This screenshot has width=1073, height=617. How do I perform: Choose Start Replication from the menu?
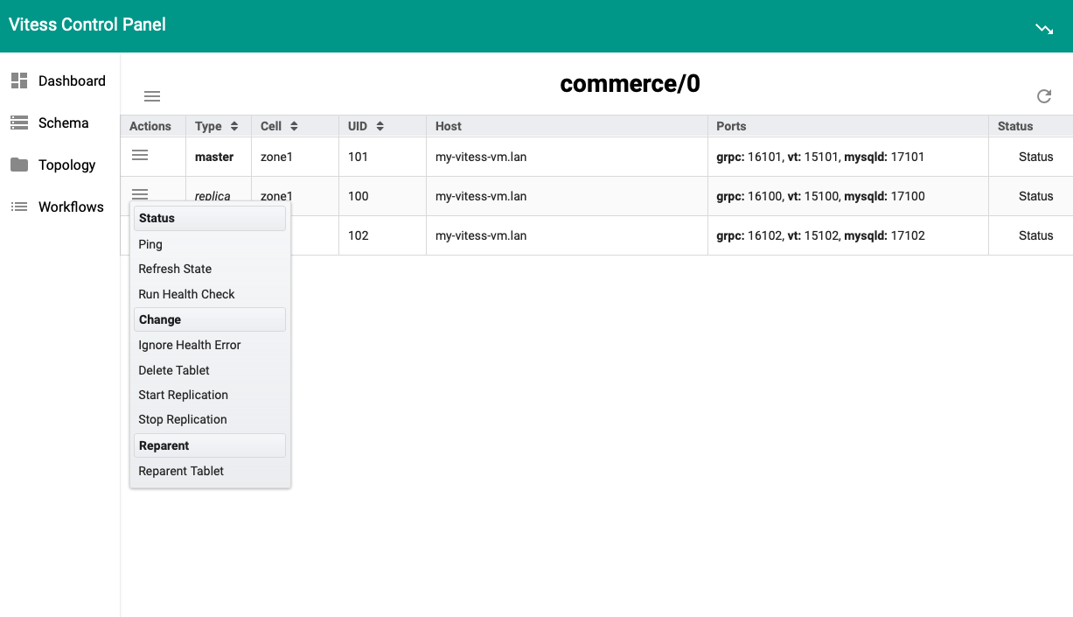[183, 395]
